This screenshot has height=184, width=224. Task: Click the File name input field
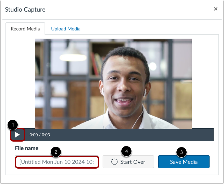[x=57, y=162]
